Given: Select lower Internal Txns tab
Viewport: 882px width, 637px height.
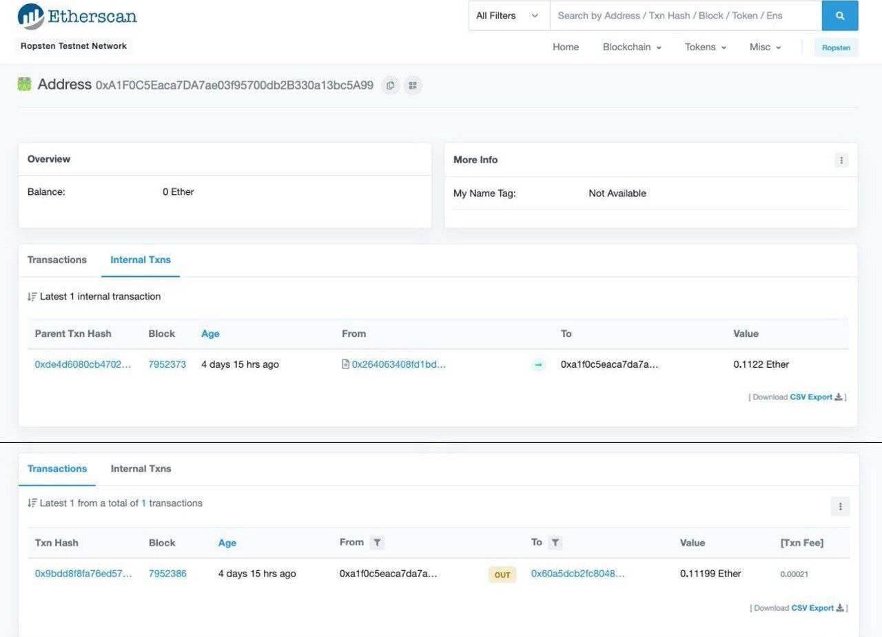Looking at the screenshot, I should point(141,468).
